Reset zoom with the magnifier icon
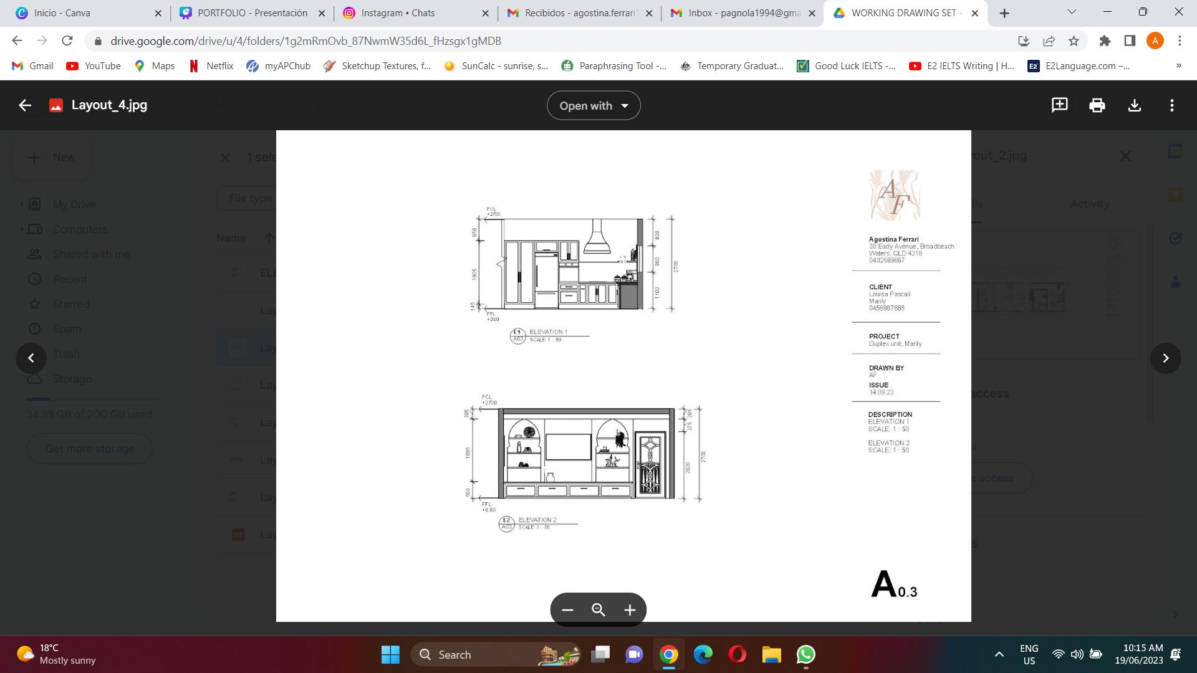 [x=598, y=610]
